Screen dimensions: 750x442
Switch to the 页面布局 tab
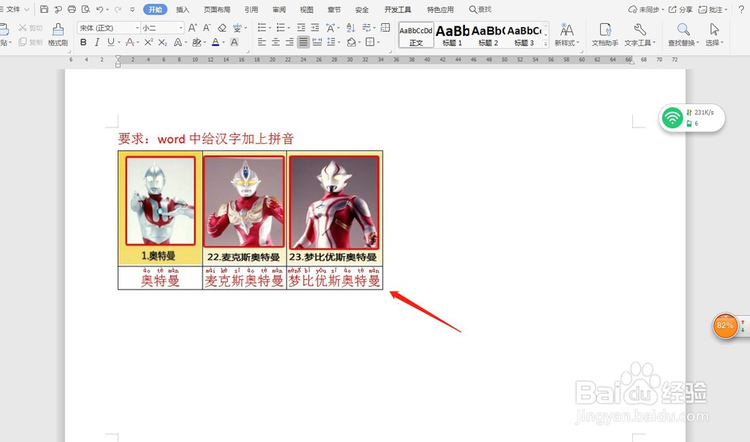tap(217, 10)
